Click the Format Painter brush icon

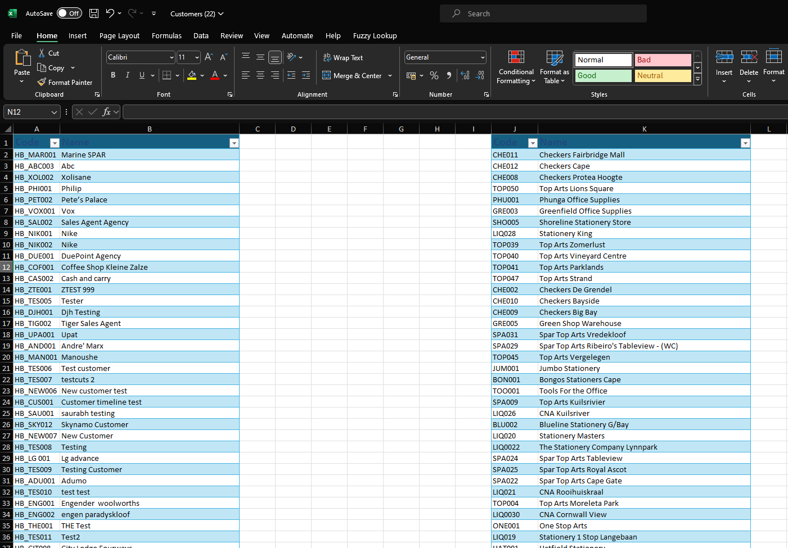tap(42, 82)
